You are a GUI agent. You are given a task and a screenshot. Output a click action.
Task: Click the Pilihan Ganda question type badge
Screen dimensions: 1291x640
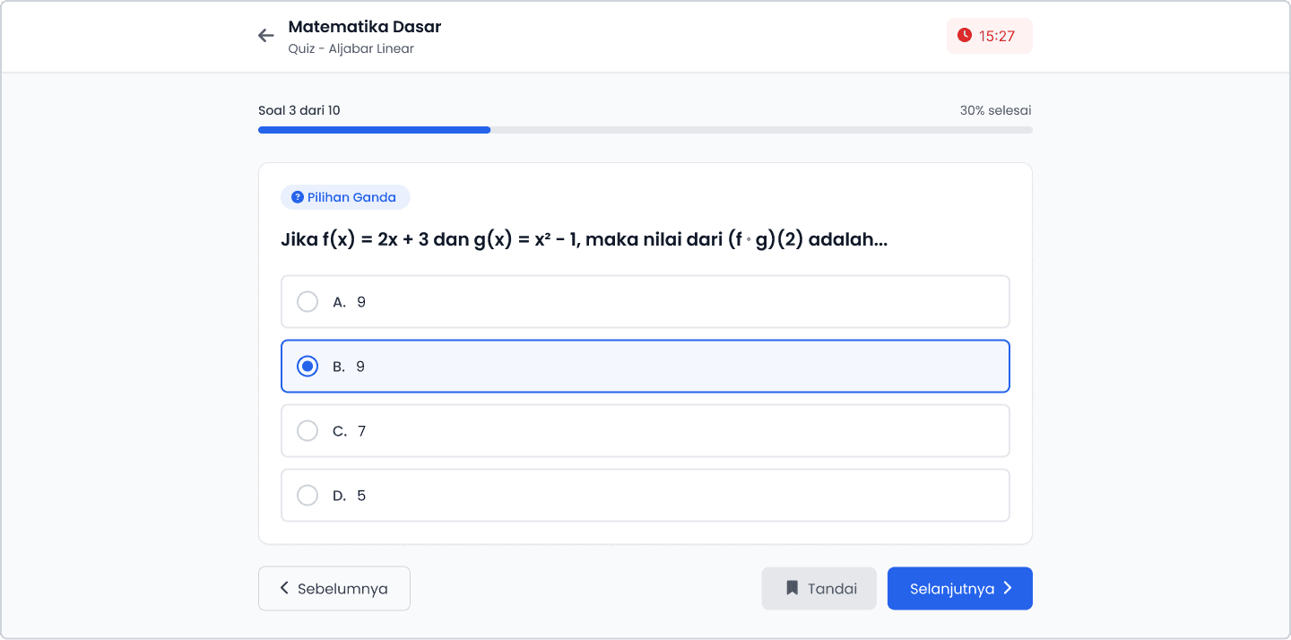click(x=345, y=197)
